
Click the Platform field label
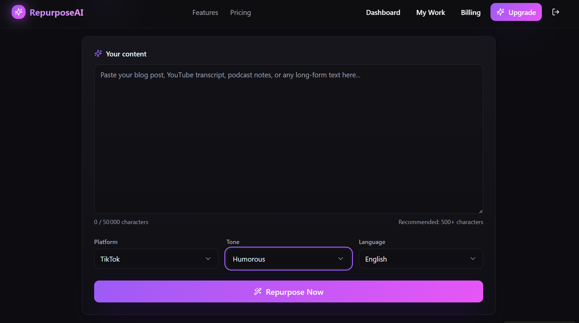[x=106, y=242]
